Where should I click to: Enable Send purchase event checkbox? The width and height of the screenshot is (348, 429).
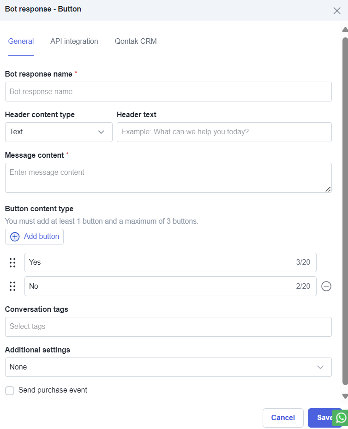[x=10, y=390]
